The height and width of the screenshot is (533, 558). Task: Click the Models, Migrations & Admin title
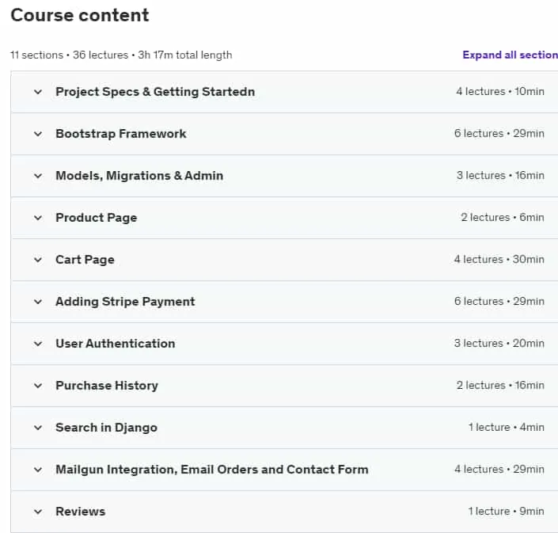click(x=139, y=176)
